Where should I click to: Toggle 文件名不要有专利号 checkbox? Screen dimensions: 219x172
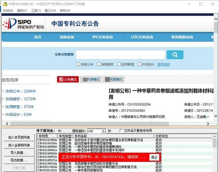tap(121, 130)
